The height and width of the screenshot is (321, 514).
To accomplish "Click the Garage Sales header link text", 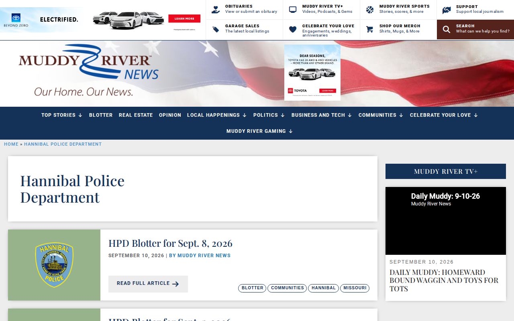I will click(x=242, y=26).
